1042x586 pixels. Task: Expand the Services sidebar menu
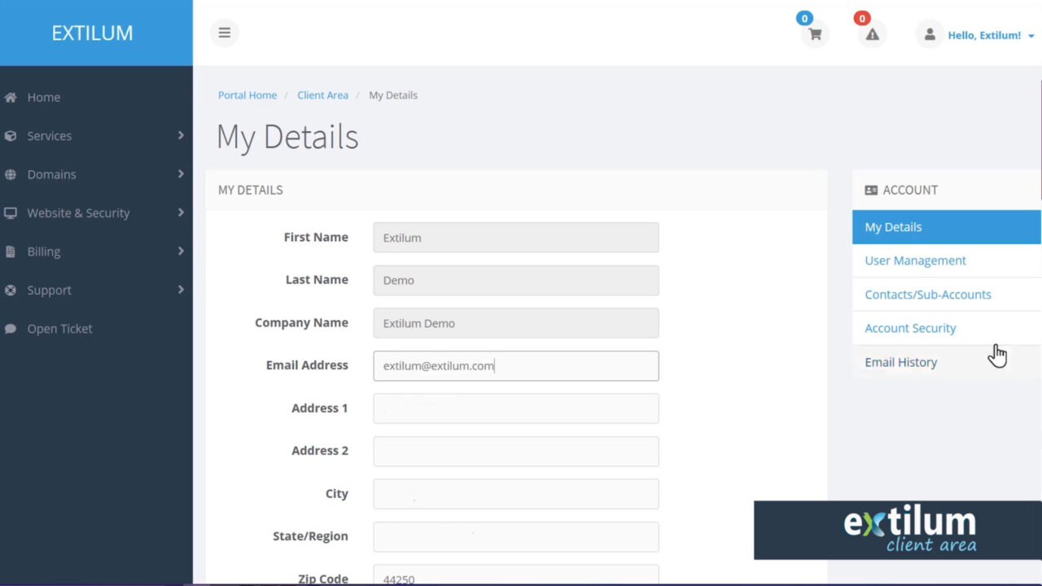pos(49,136)
